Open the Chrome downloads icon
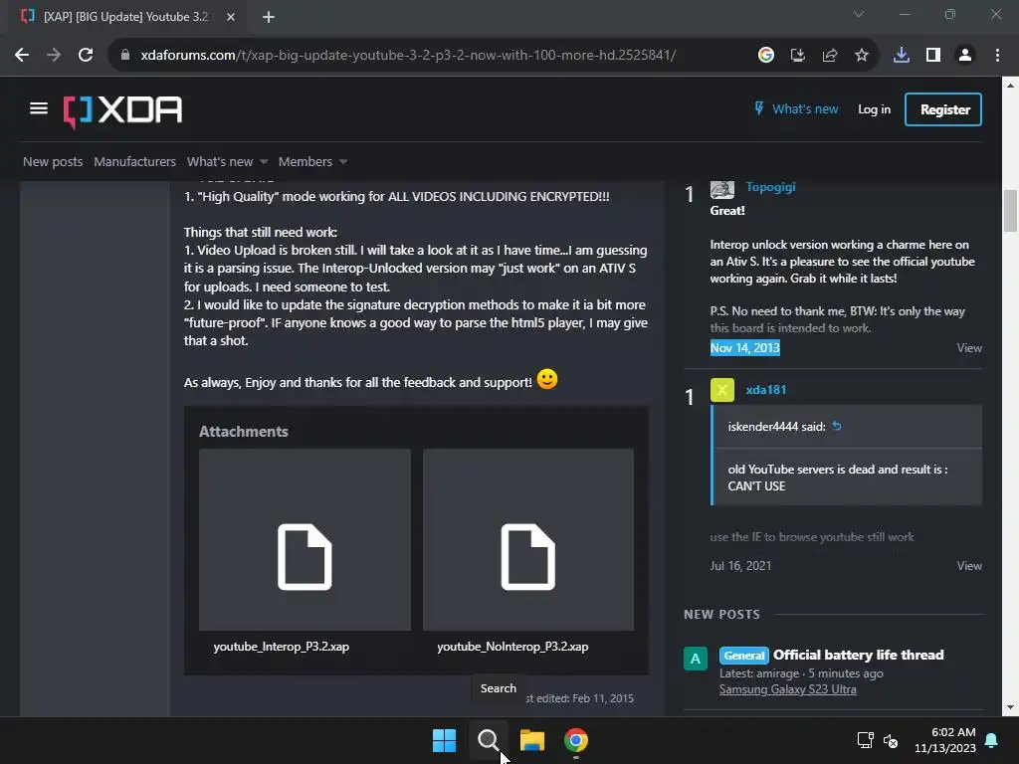1019x764 pixels. coord(901,56)
